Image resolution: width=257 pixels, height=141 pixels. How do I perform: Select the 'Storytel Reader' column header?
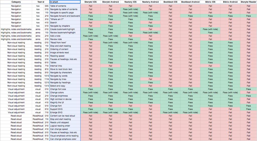(x=248, y=2)
